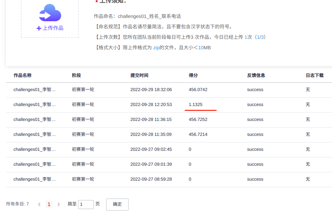Select page 1 in pagination
The image size is (332, 215).
point(49,204)
